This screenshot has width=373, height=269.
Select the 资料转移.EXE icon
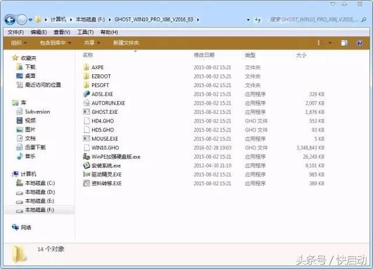click(86, 184)
